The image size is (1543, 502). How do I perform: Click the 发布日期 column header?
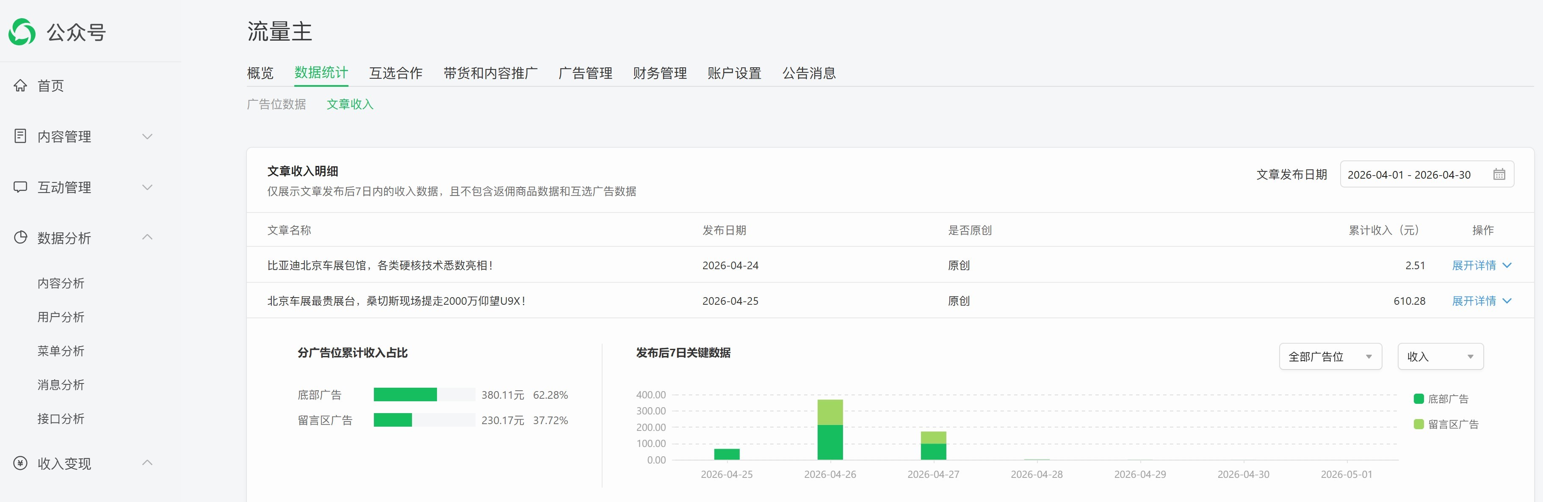724,230
